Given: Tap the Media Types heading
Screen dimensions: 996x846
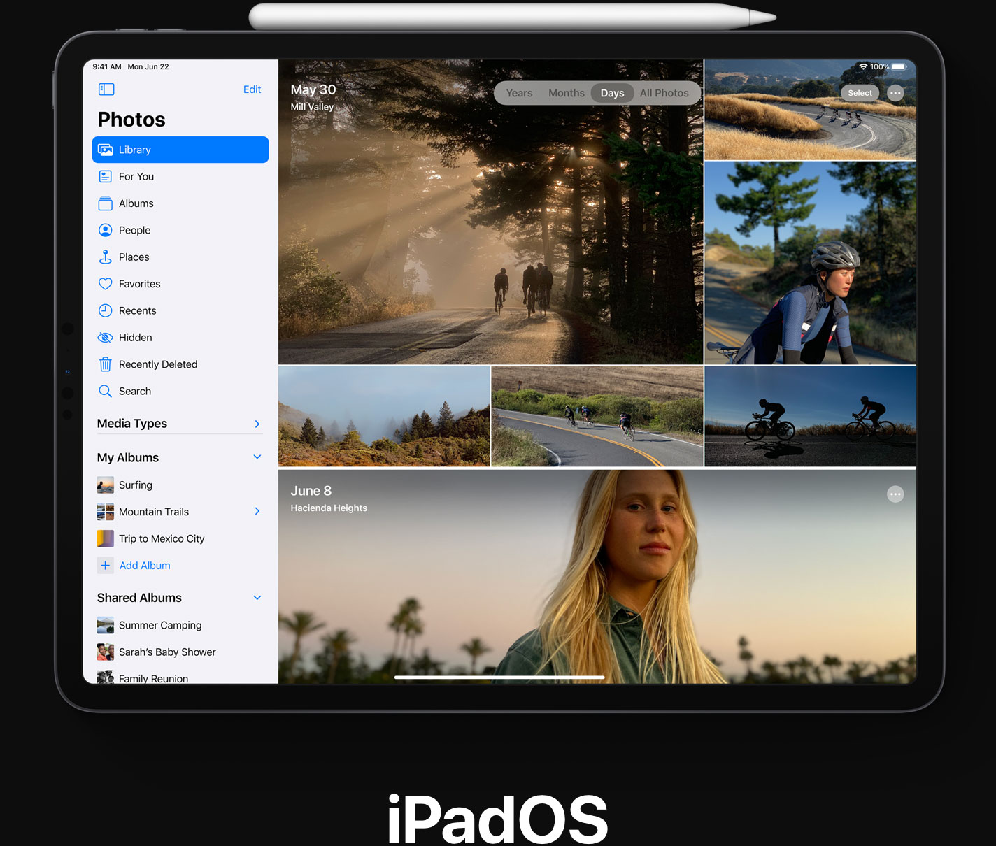Looking at the screenshot, I should point(132,424).
